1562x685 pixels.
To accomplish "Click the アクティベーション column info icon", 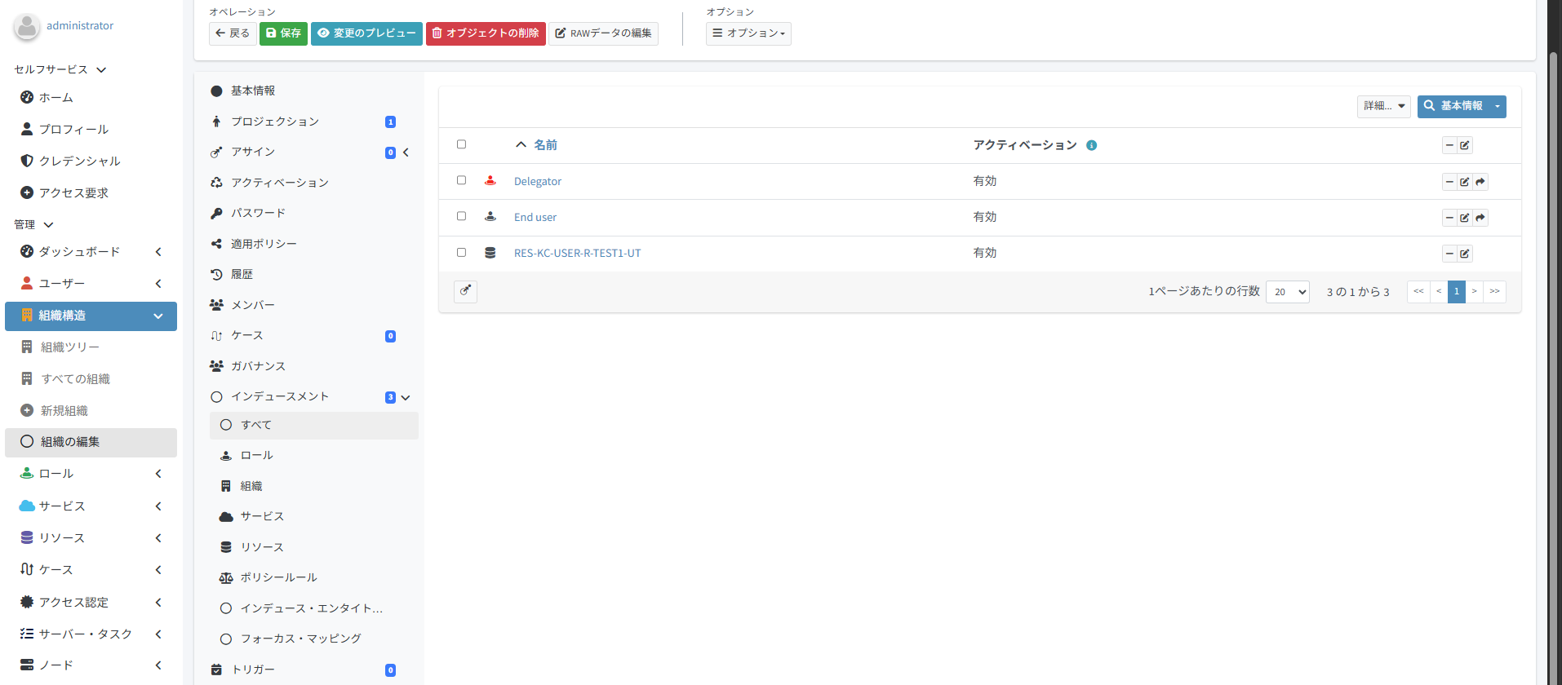I will coord(1091,145).
